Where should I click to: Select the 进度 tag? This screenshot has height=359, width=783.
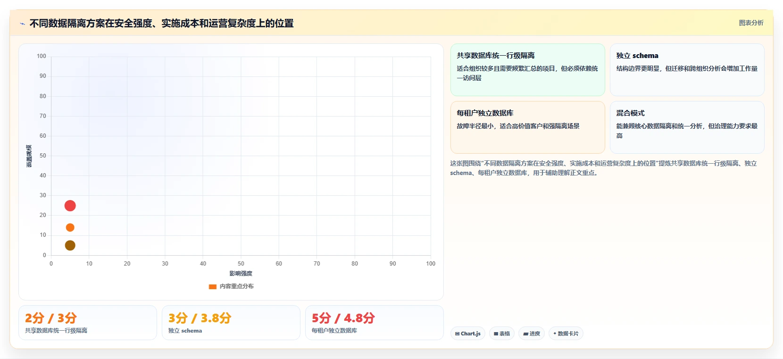532,334
